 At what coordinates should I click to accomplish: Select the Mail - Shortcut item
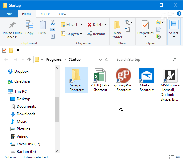(147, 80)
